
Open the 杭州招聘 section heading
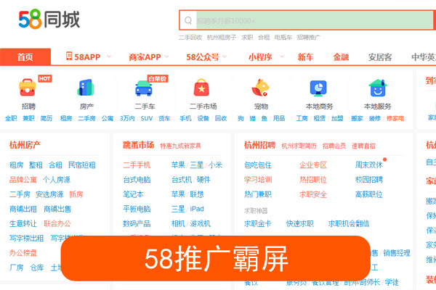[259, 145]
